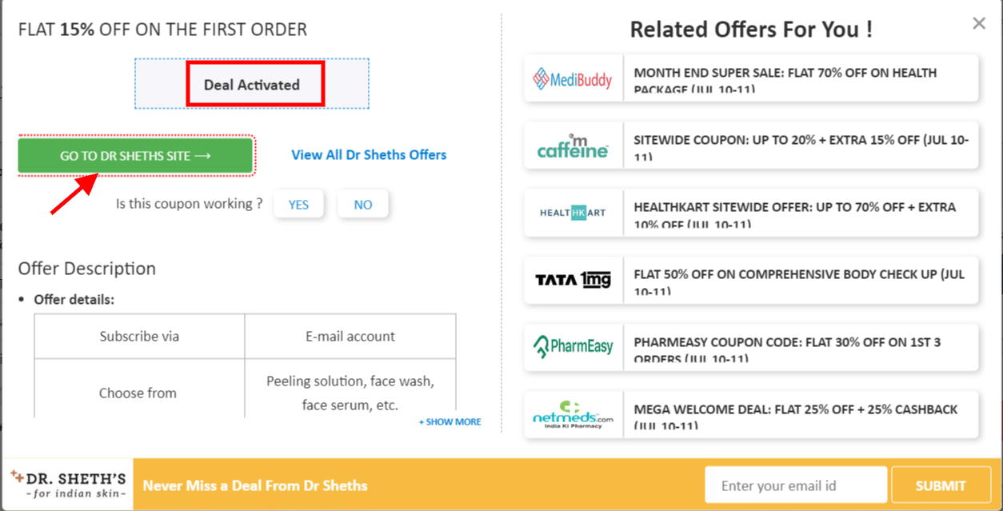
Task: View all Dr Sheths offers
Action: tap(369, 154)
